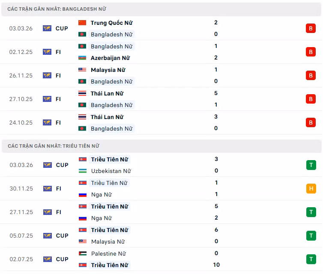Click the Russia flag in the 30.11.25 match

[x=83, y=194]
